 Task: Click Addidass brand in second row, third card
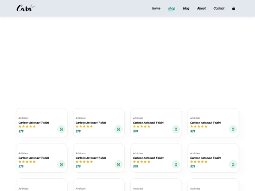click(138, 153)
